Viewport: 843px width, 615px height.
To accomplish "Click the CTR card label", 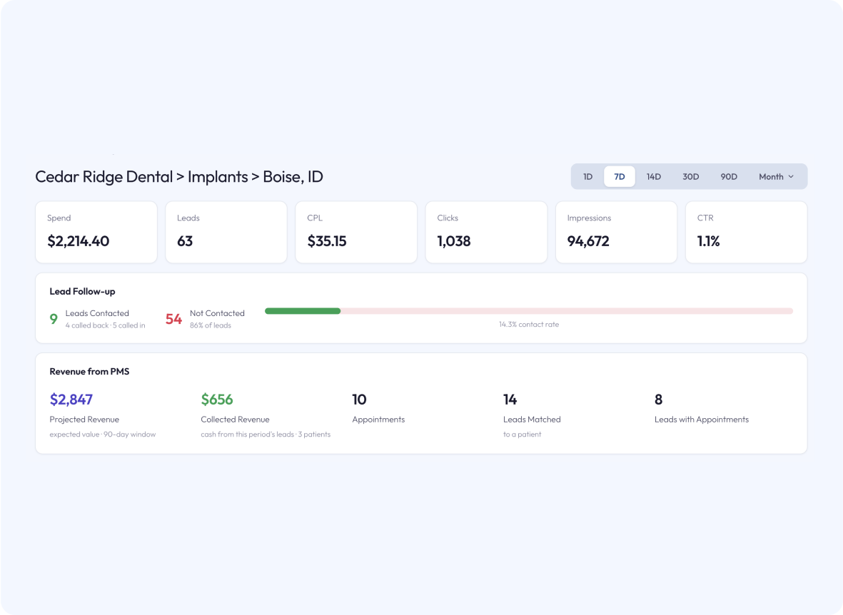I will coord(705,218).
